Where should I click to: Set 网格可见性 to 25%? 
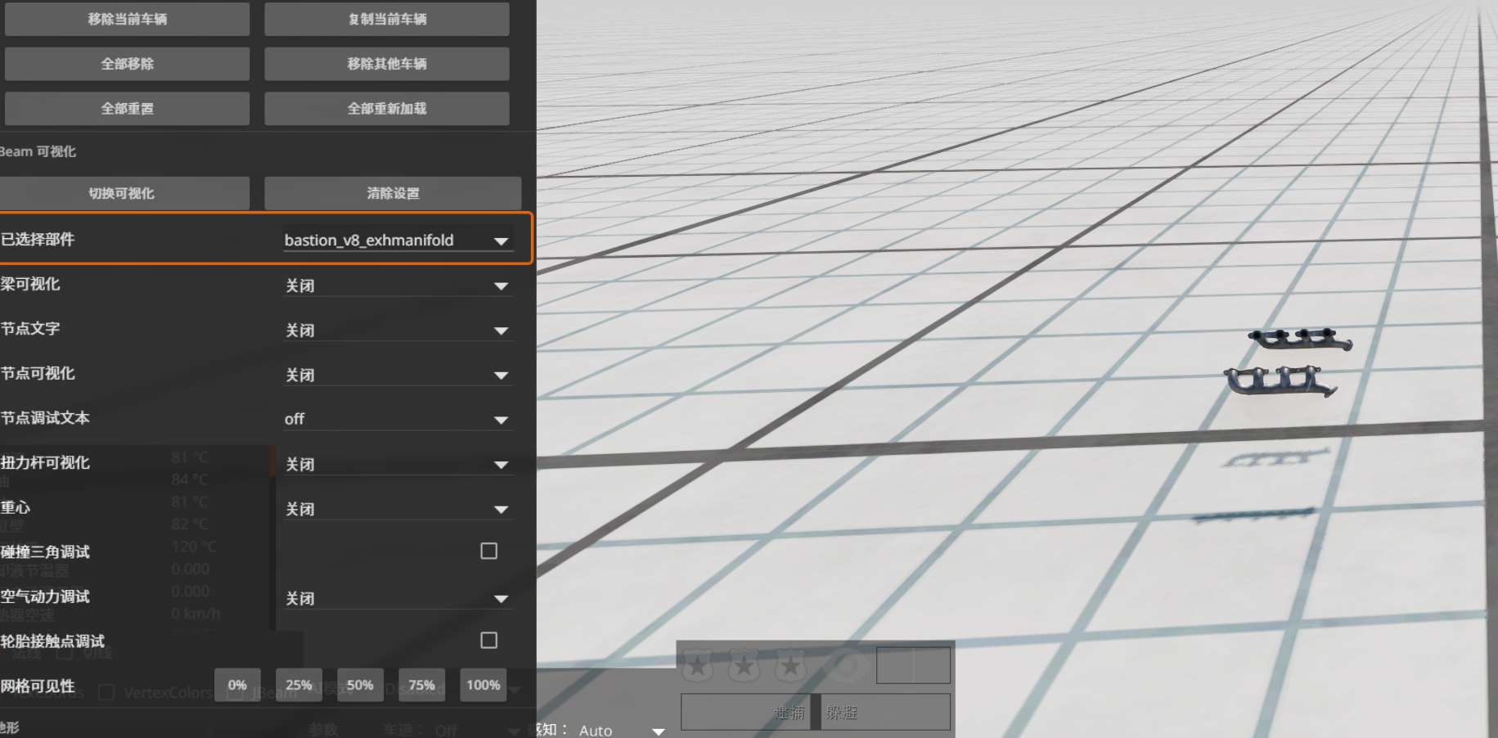tap(299, 685)
